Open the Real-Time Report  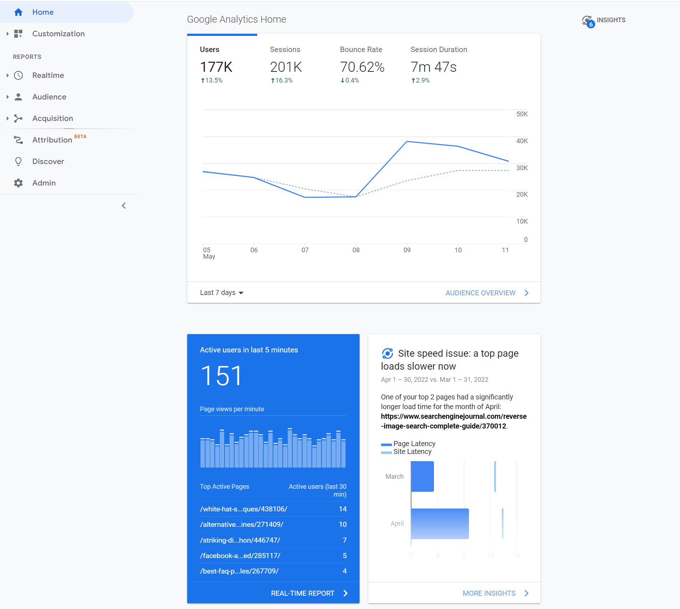pyautogui.click(x=303, y=593)
